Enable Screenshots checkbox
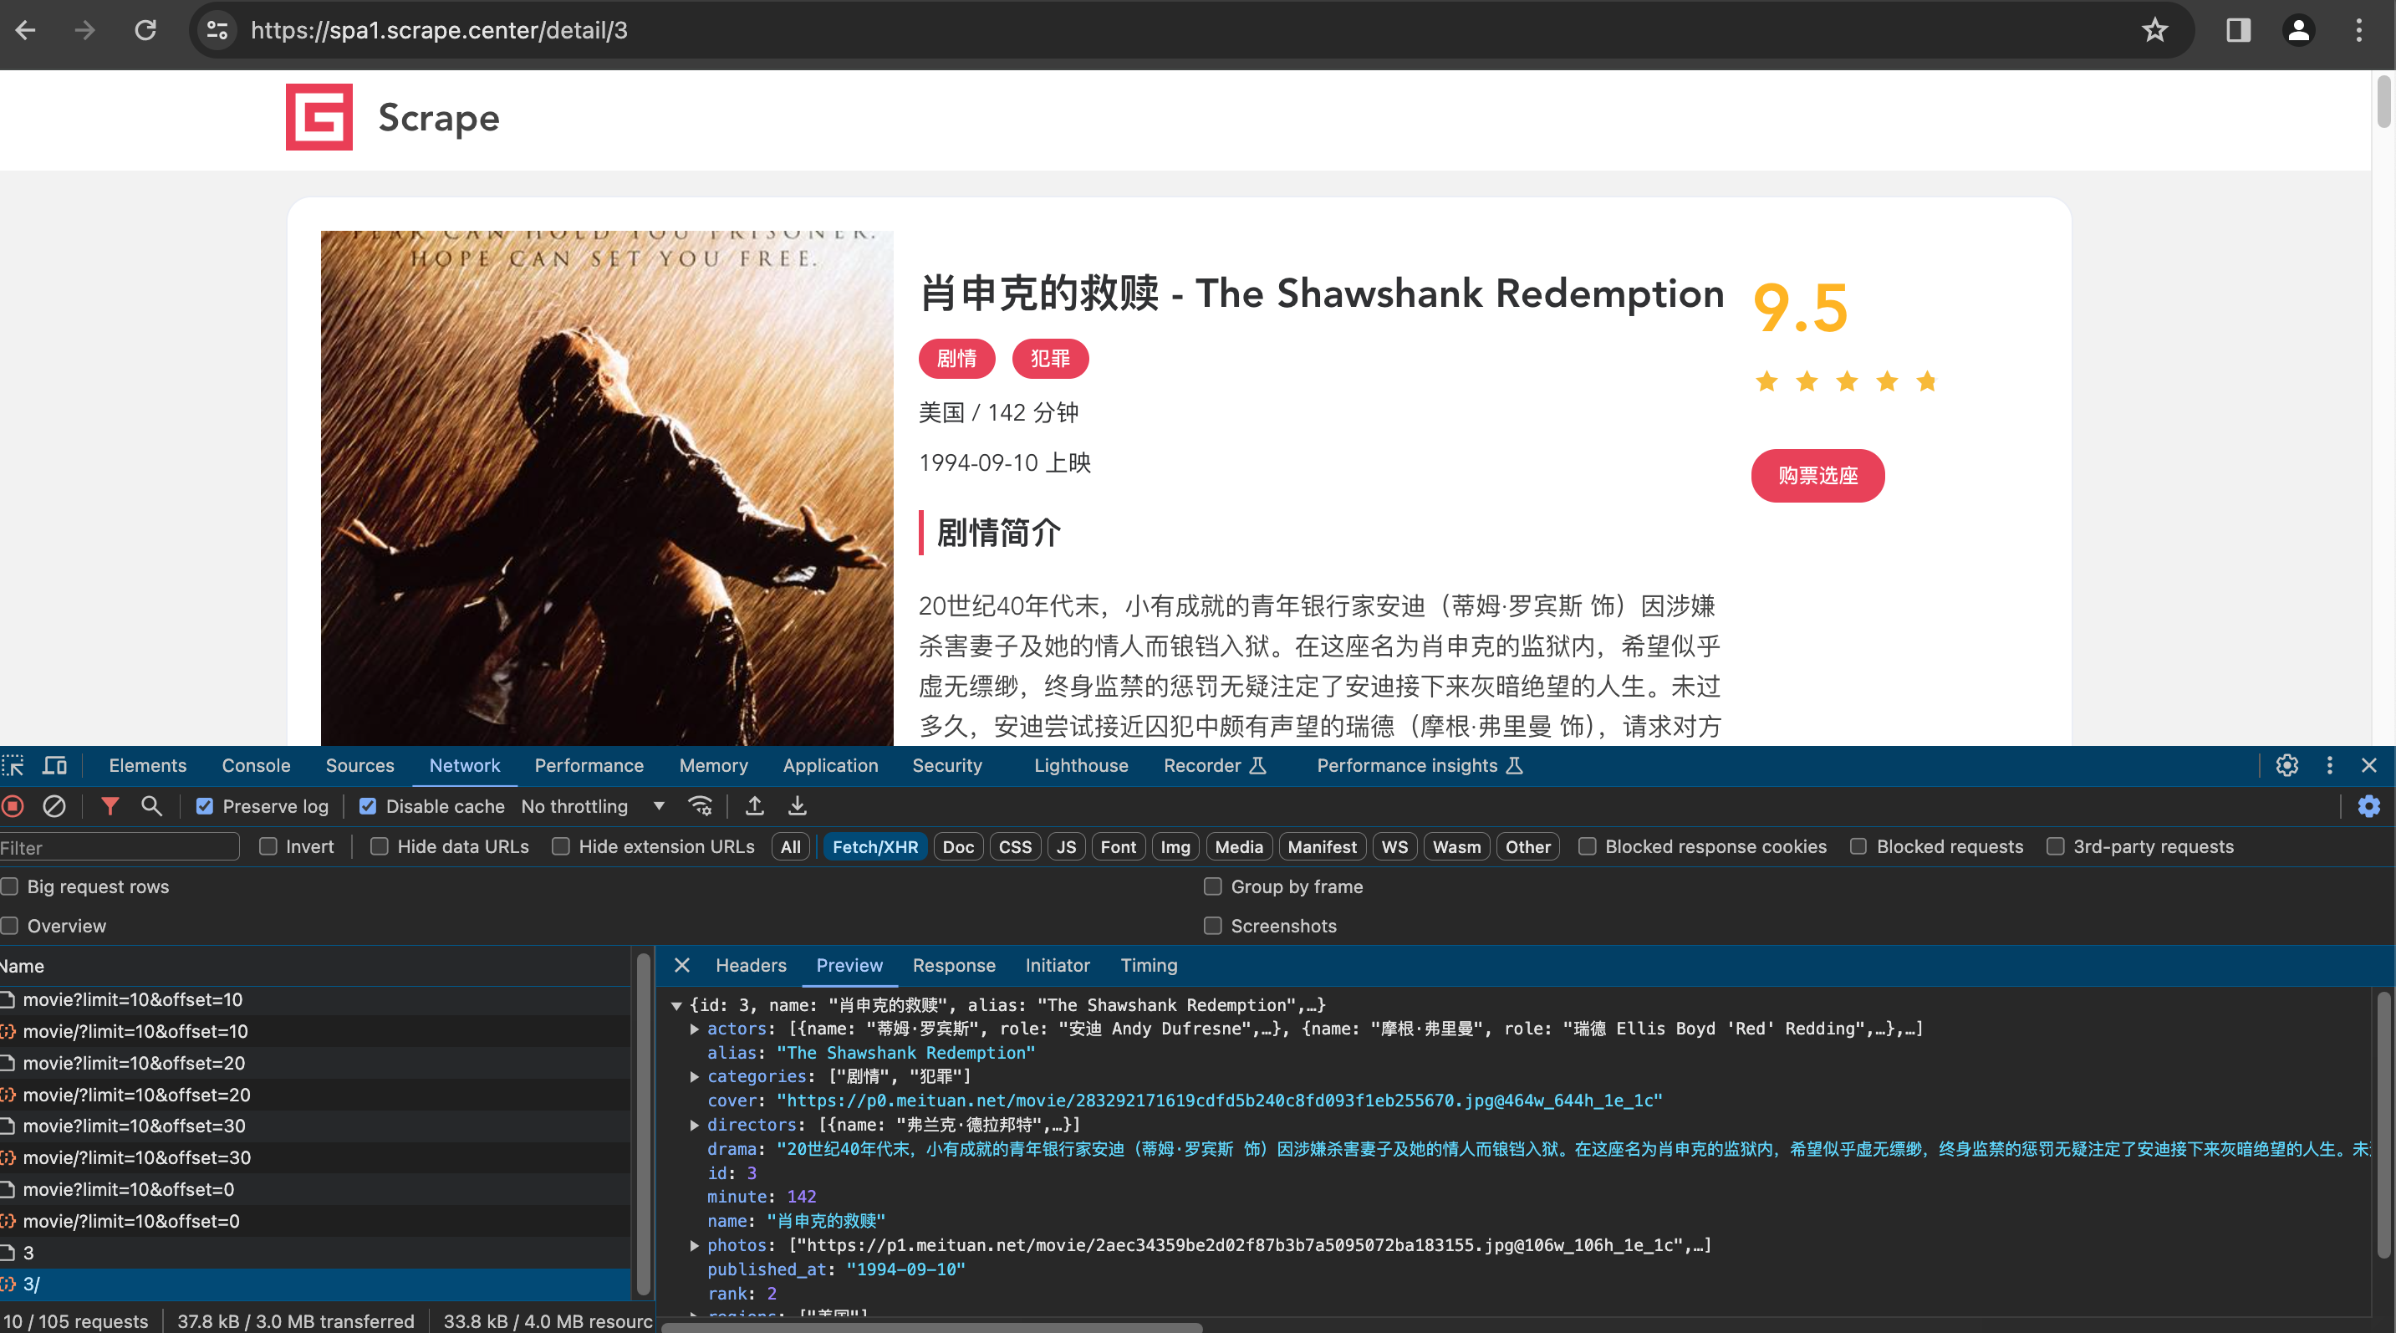This screenshot has height=1333, width=2396. click(x=1213, y=927)
